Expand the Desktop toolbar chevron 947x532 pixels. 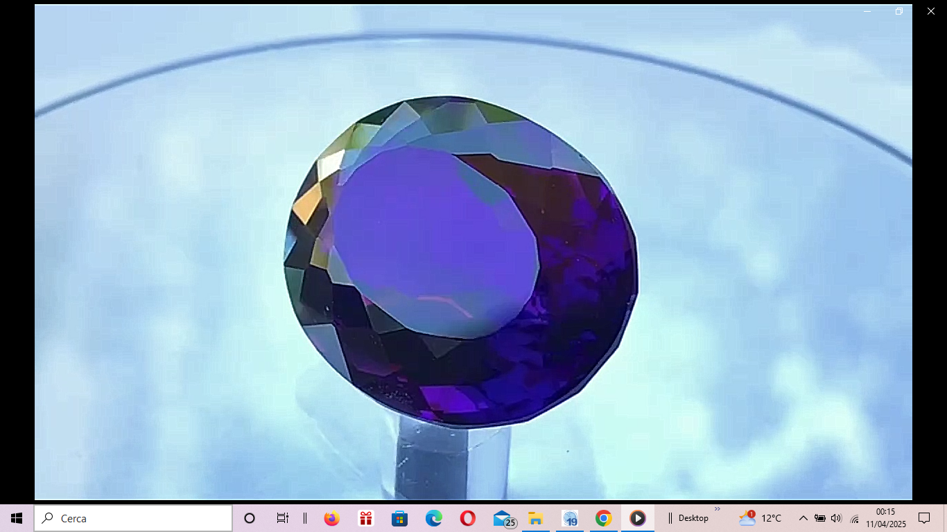(718, 509)
